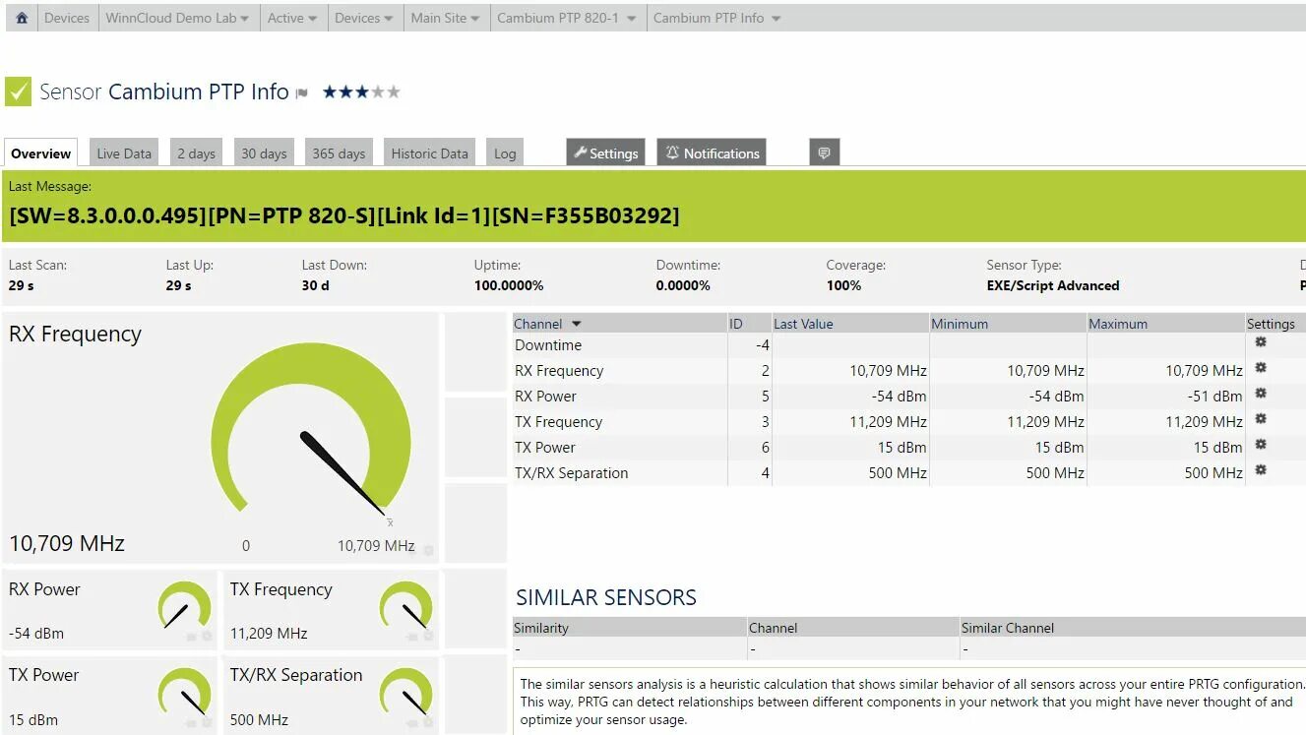Sort table by Last Value column

850,324
